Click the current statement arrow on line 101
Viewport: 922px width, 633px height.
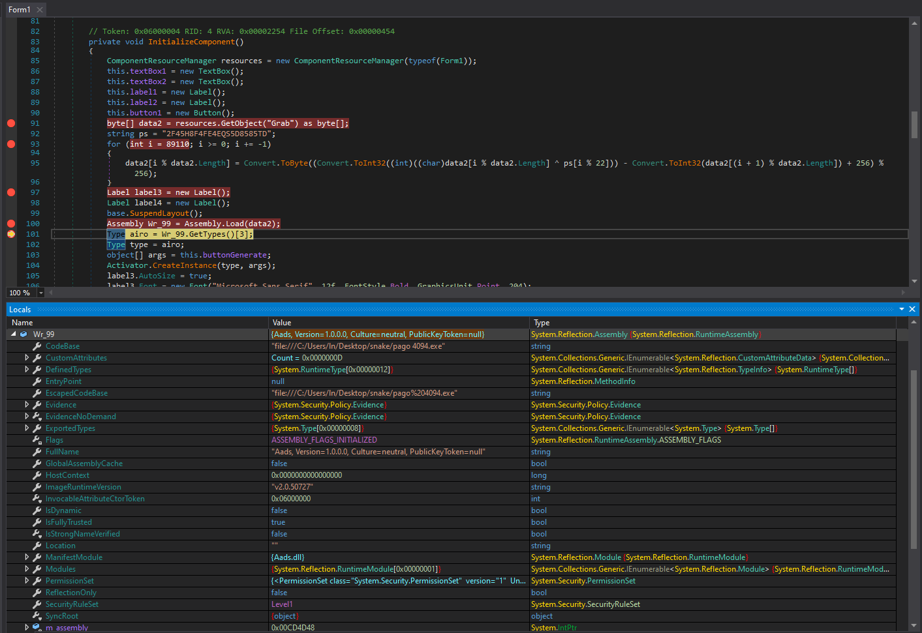tap(11, 234)
